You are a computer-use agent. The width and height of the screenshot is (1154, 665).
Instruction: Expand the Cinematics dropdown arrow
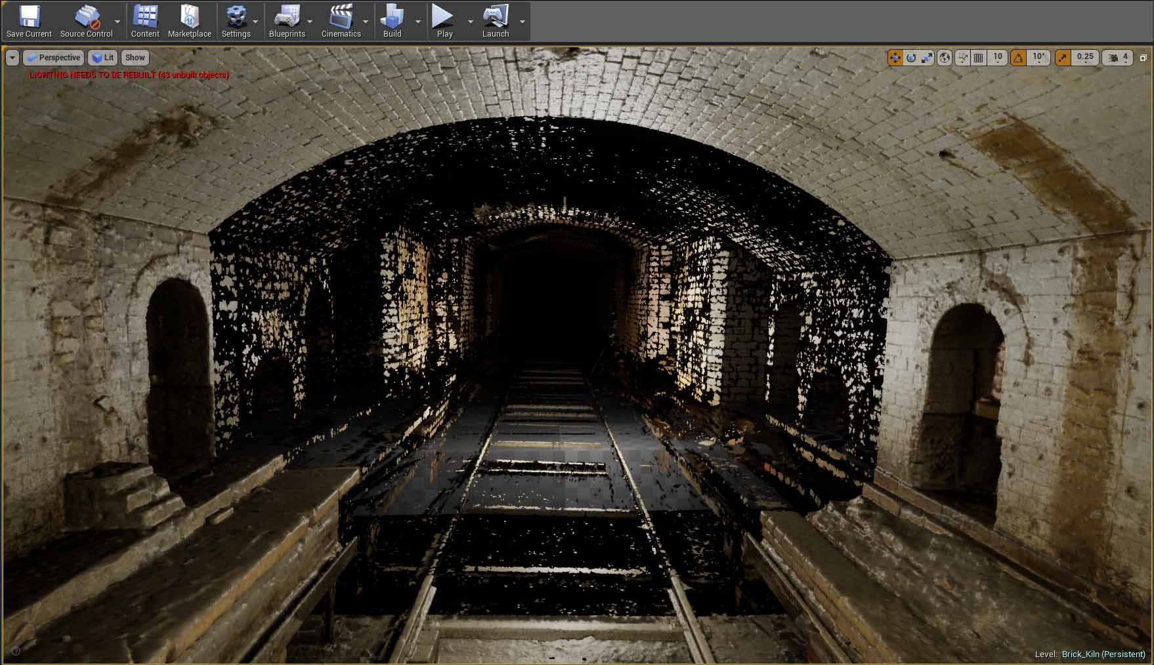(366, 22)
